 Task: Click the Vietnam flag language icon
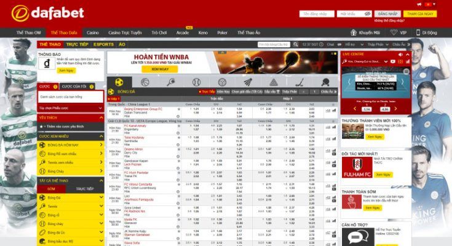coord(428,4)
